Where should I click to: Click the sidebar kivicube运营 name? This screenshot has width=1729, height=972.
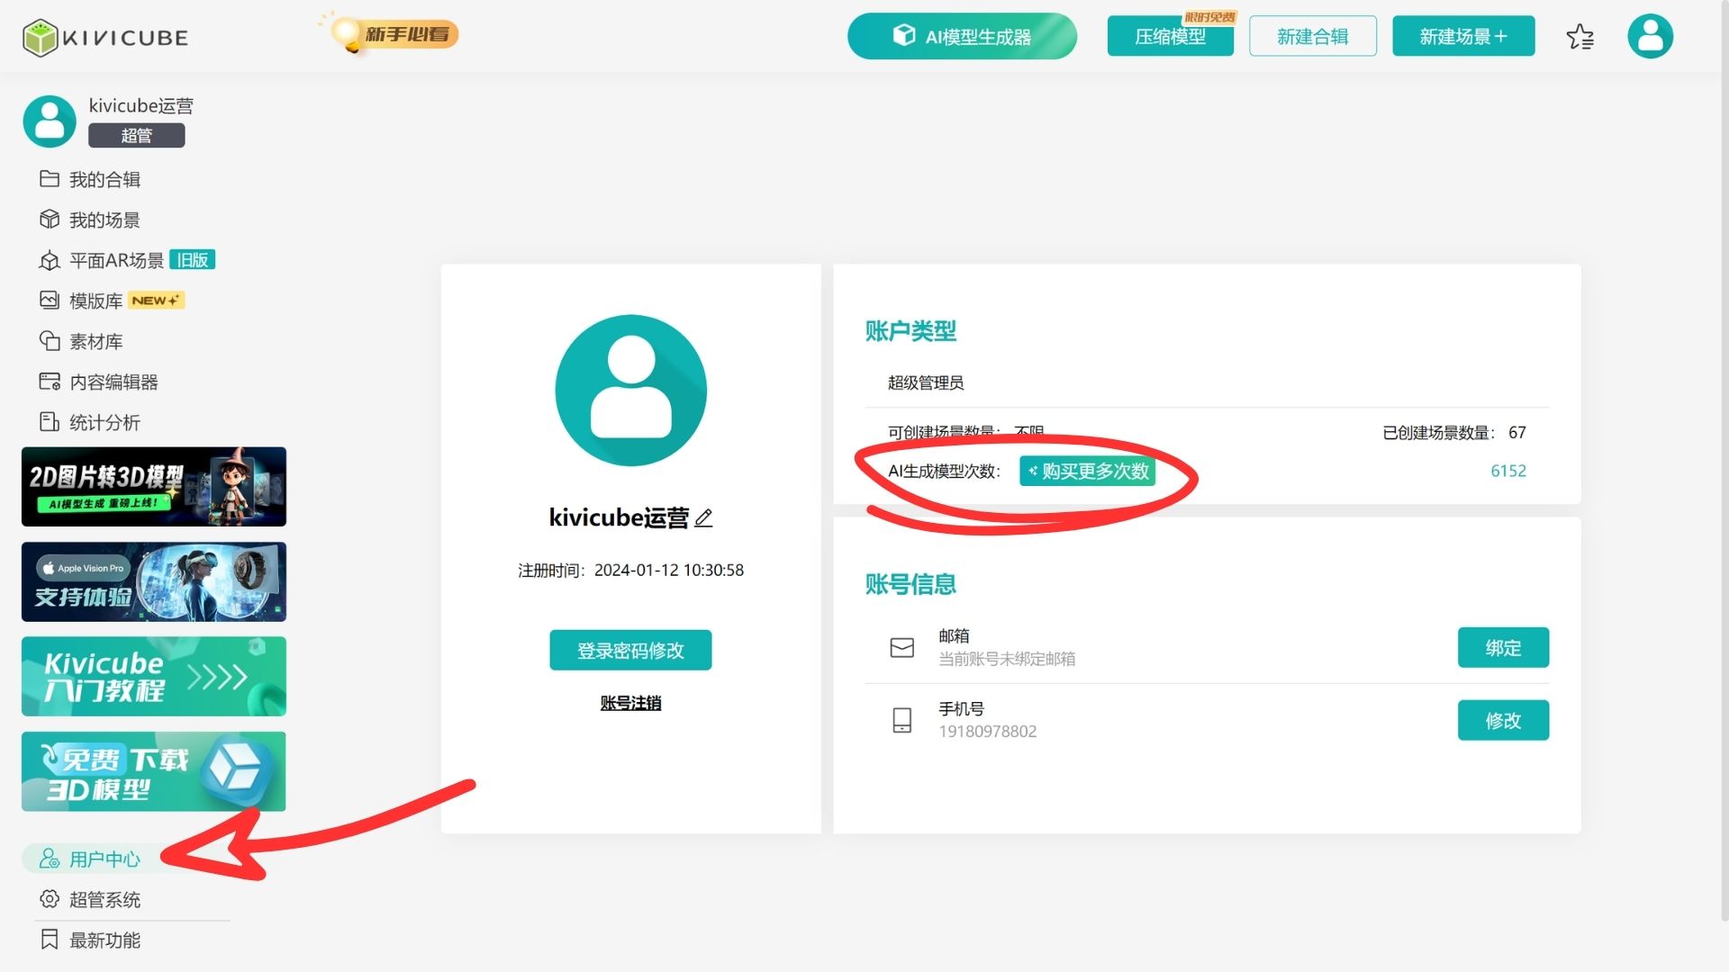click(x=141, y=105)
